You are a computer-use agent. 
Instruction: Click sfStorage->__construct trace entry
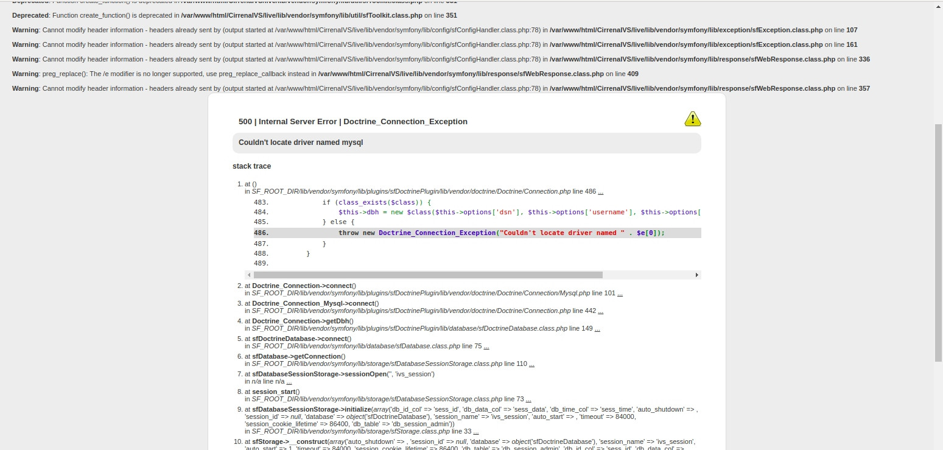coord(471,445)
